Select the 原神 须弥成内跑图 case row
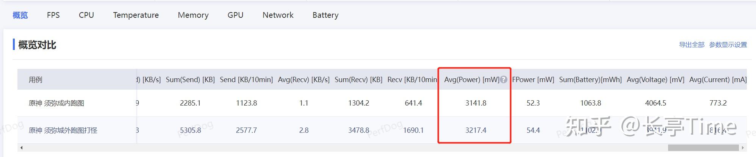 (56, 103)
